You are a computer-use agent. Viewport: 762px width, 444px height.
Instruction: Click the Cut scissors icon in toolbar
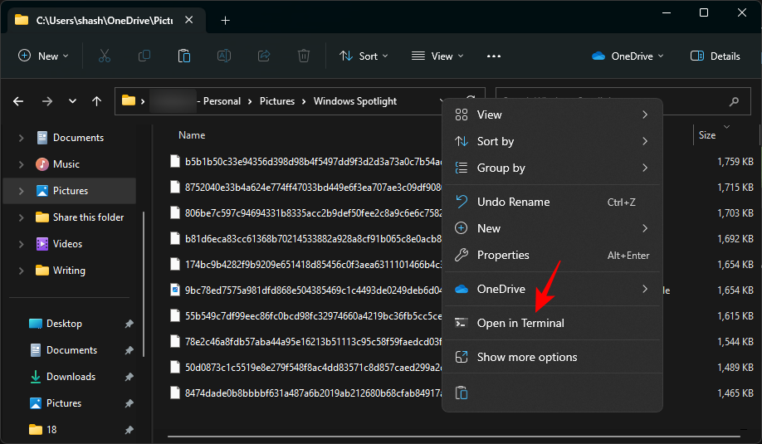click(x=104, y=56)
